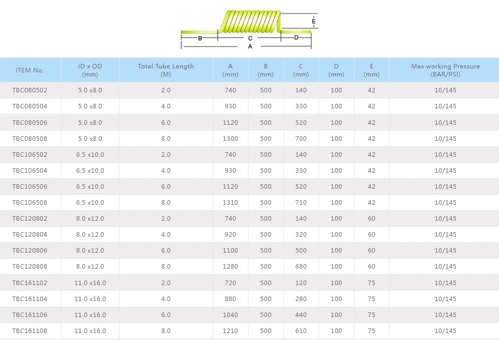Click the coiled tube dimension diagram
Viewport: 499px width, 342px height.
[x=249, y=29]
